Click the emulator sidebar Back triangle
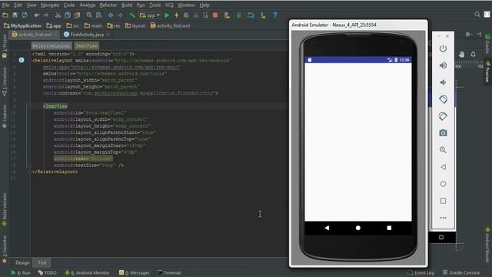 [443, 167]
